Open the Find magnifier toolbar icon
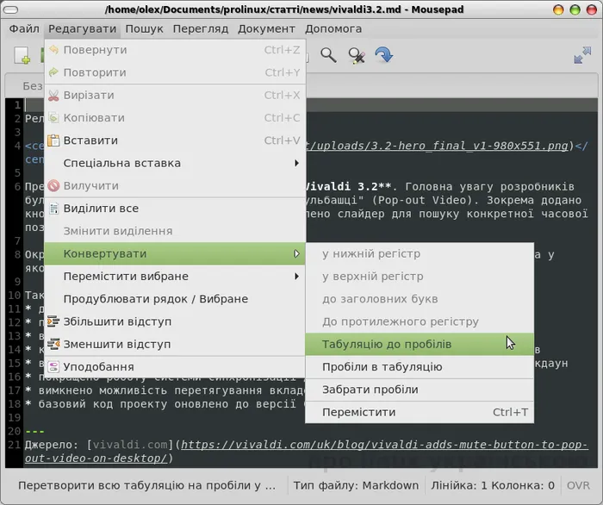Screen dimensions: 603x505 click(328, 55)
